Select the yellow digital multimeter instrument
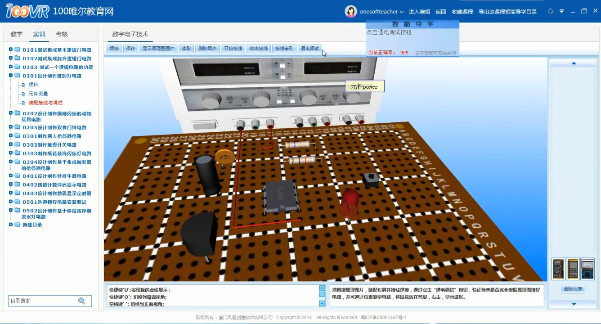 (x=573, y=269)
